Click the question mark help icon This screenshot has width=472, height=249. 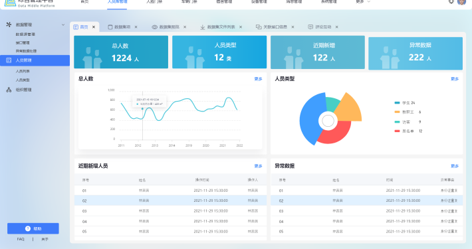tap(28, 228)
